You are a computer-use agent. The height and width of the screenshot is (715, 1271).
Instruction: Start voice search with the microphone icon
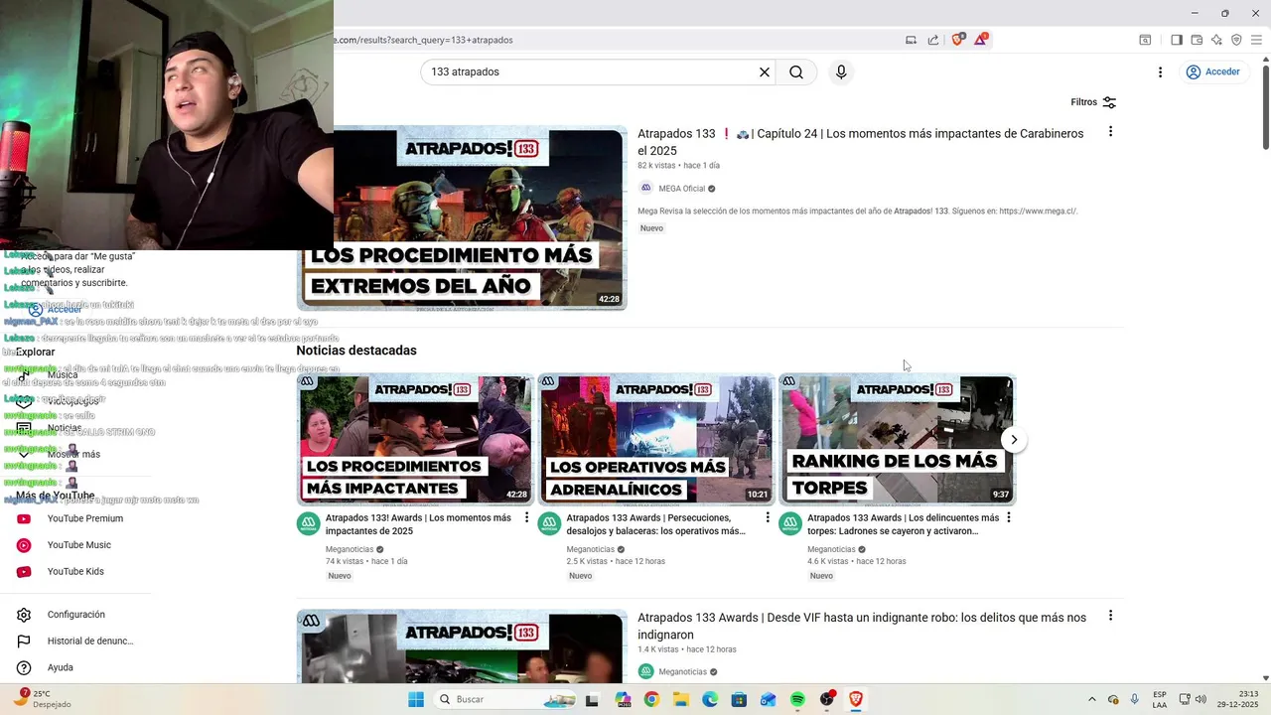tap(841, 72)
